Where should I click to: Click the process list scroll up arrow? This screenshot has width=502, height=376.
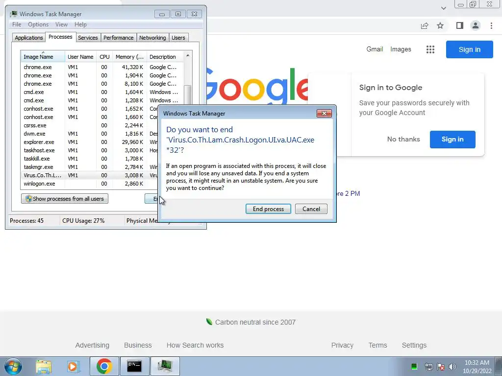click(188, 56)
